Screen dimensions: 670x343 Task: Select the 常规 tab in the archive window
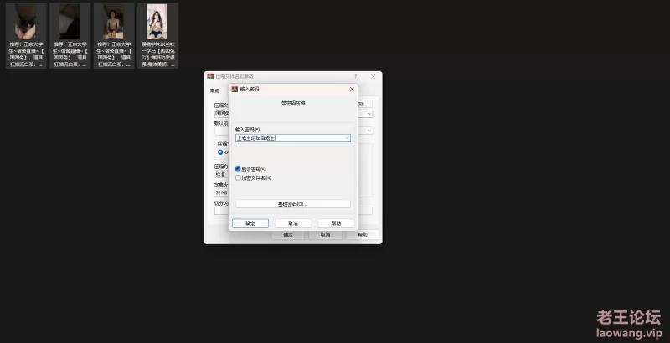[214, 90]
